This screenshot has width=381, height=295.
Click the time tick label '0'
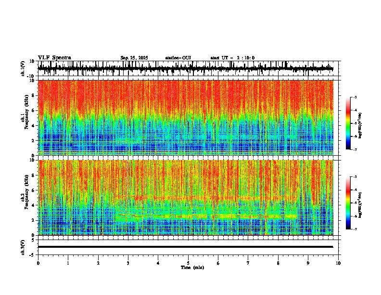[x=38, y=263]
